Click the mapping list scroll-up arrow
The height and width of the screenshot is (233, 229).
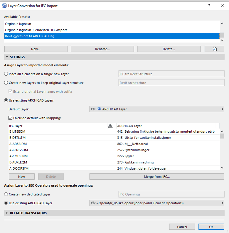[222, 131]
